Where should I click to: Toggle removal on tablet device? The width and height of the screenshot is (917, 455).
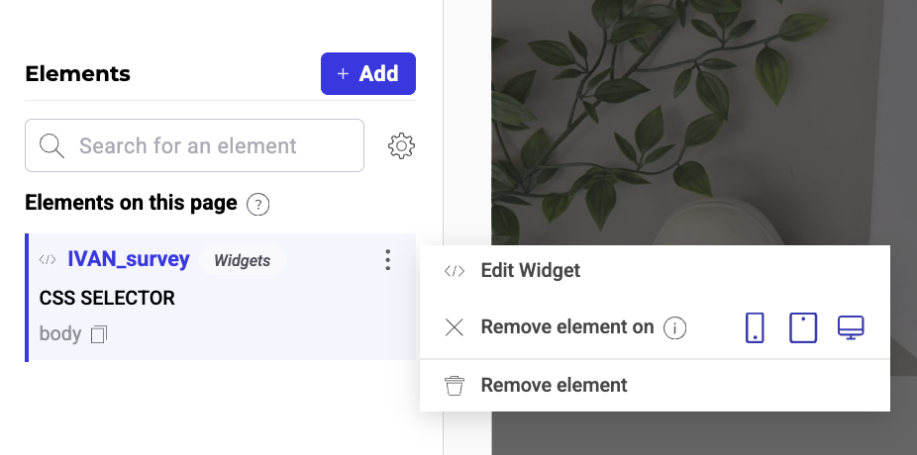tap(803, 327)
